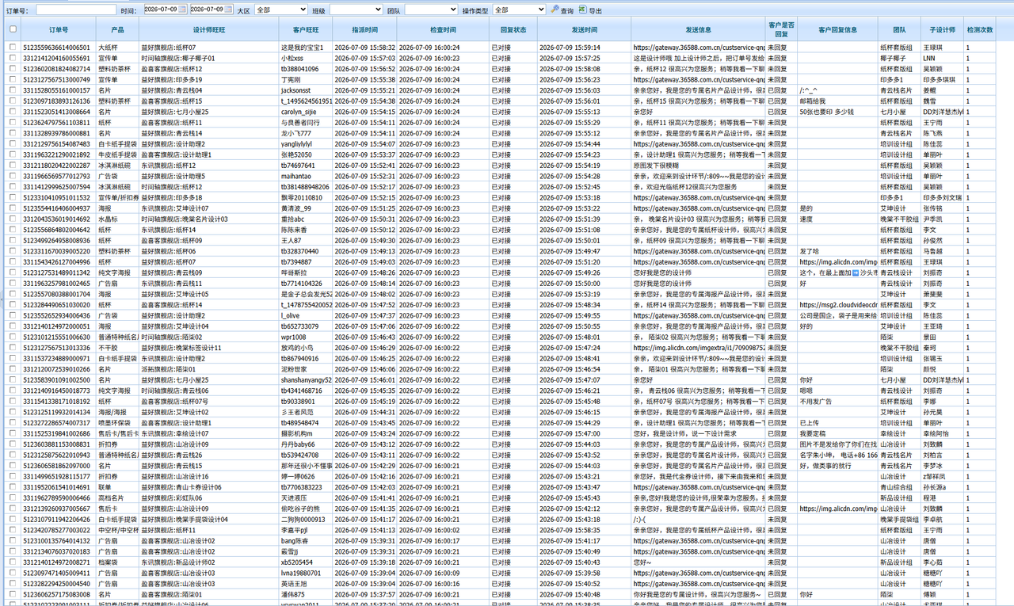Screen dimensions: 1014x606
Task: Export results with the 导出 button
Action: 590,10
